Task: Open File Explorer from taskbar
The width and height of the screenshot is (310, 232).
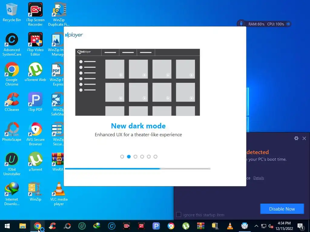Action: [x=22, y=226]
